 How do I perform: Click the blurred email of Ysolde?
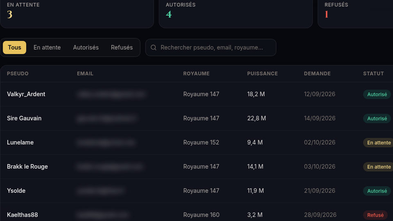point(101,191)
